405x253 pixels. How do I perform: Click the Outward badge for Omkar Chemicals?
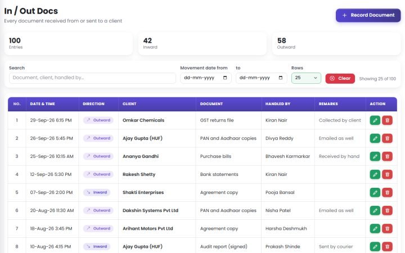pos(98,120)
